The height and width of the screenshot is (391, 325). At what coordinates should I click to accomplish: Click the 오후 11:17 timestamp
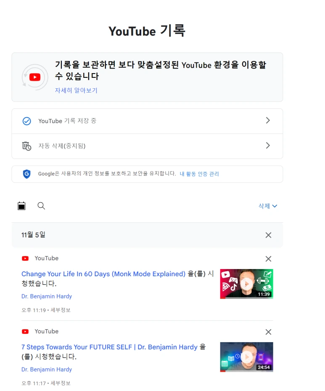tap(34, 383)
